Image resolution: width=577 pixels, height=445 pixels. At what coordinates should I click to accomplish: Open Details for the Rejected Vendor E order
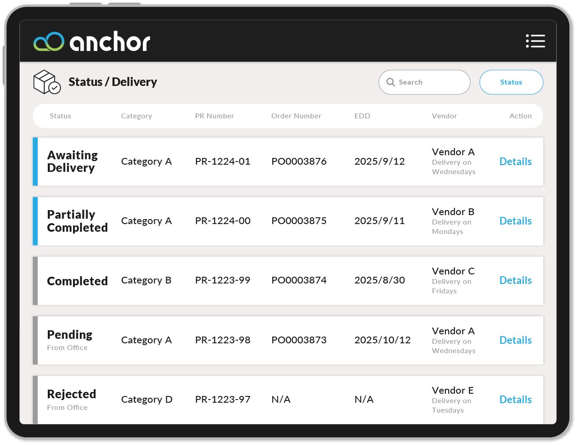coord(515,400)
